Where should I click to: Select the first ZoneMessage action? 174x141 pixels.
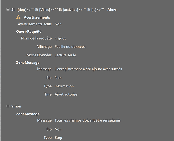coord(28,63)
